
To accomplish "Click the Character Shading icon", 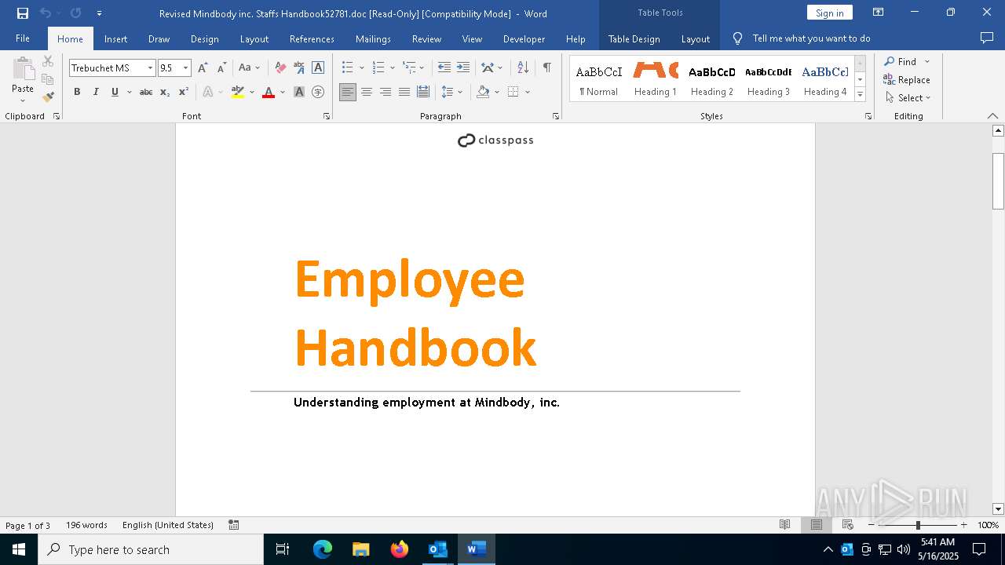I will tap(299, 92).
